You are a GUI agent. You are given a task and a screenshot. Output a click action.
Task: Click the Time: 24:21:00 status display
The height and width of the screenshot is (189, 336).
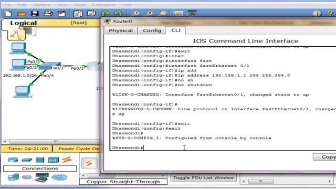point(28,149)
